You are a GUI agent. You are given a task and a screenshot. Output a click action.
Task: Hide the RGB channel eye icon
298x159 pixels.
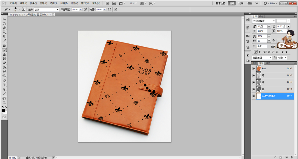[x=254, y=68]
